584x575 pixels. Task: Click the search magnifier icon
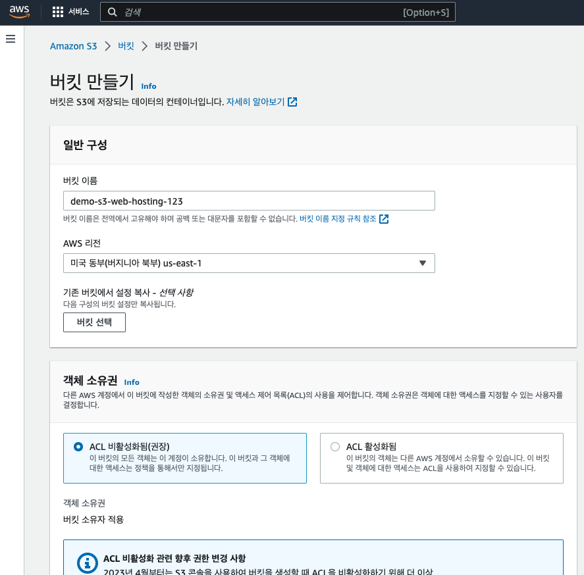coord(112,12)
